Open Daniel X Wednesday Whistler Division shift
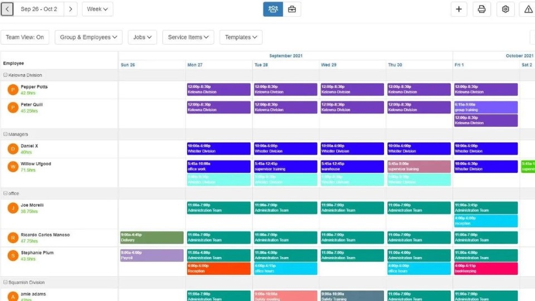The width and height of the screenshot is (535, 301). coord(352,148)
